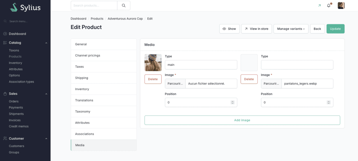This screenshot has width=358, height=161.
Task: Open Invoices in sidebar
Action: pyautogui.click(x=15, y=120)
